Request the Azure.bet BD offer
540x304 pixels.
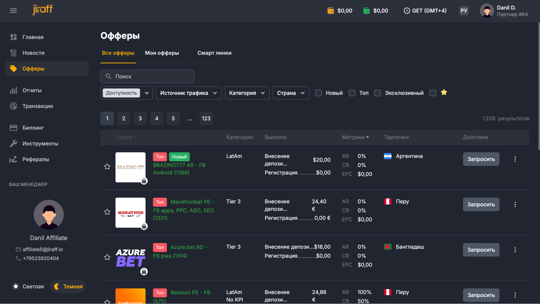[481, 250]
